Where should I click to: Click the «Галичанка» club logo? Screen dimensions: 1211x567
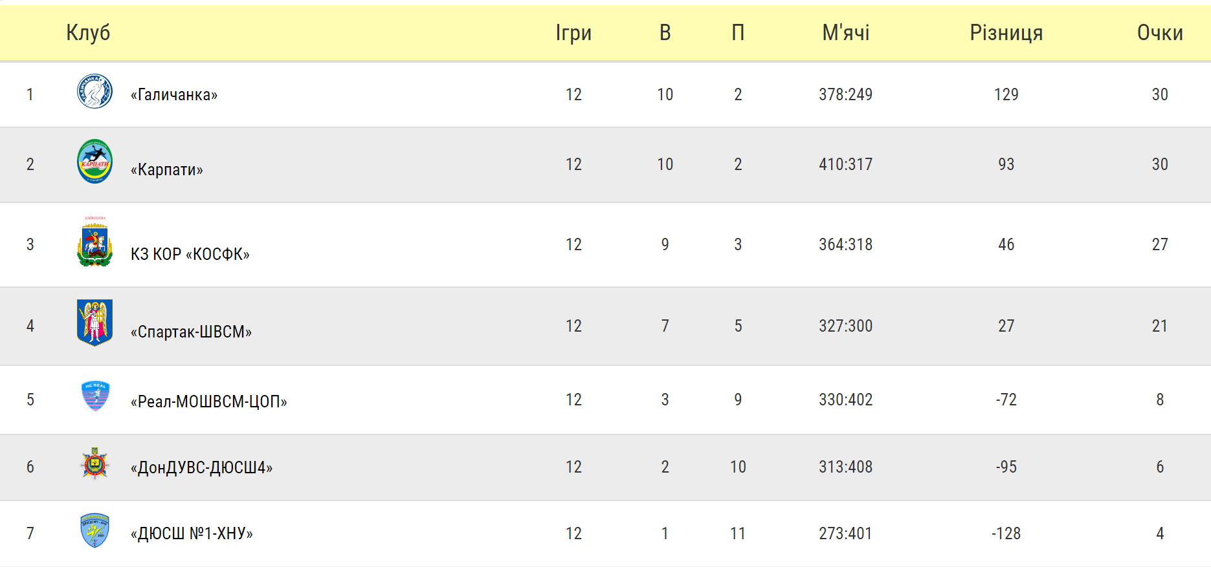pyautogui.click(x=94, y=91)
